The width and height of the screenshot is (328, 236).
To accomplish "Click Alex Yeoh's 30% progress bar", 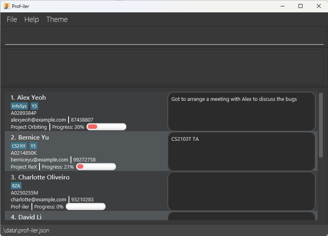I will tap(106, 127).
